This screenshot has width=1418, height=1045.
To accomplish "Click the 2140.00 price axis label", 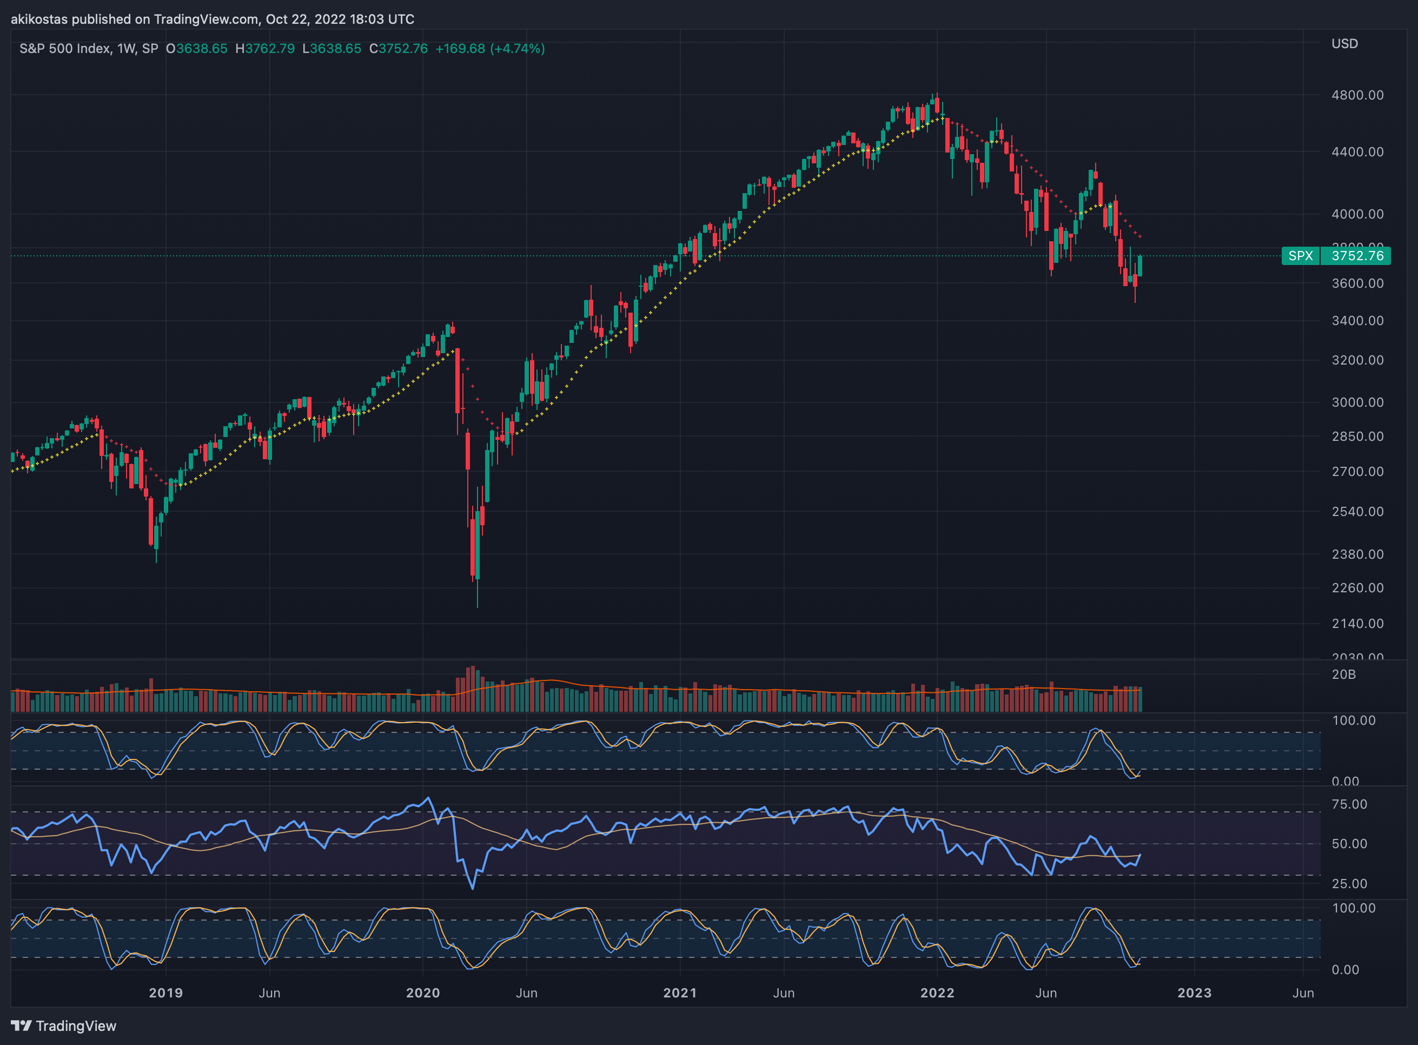I will (1357, 624).
